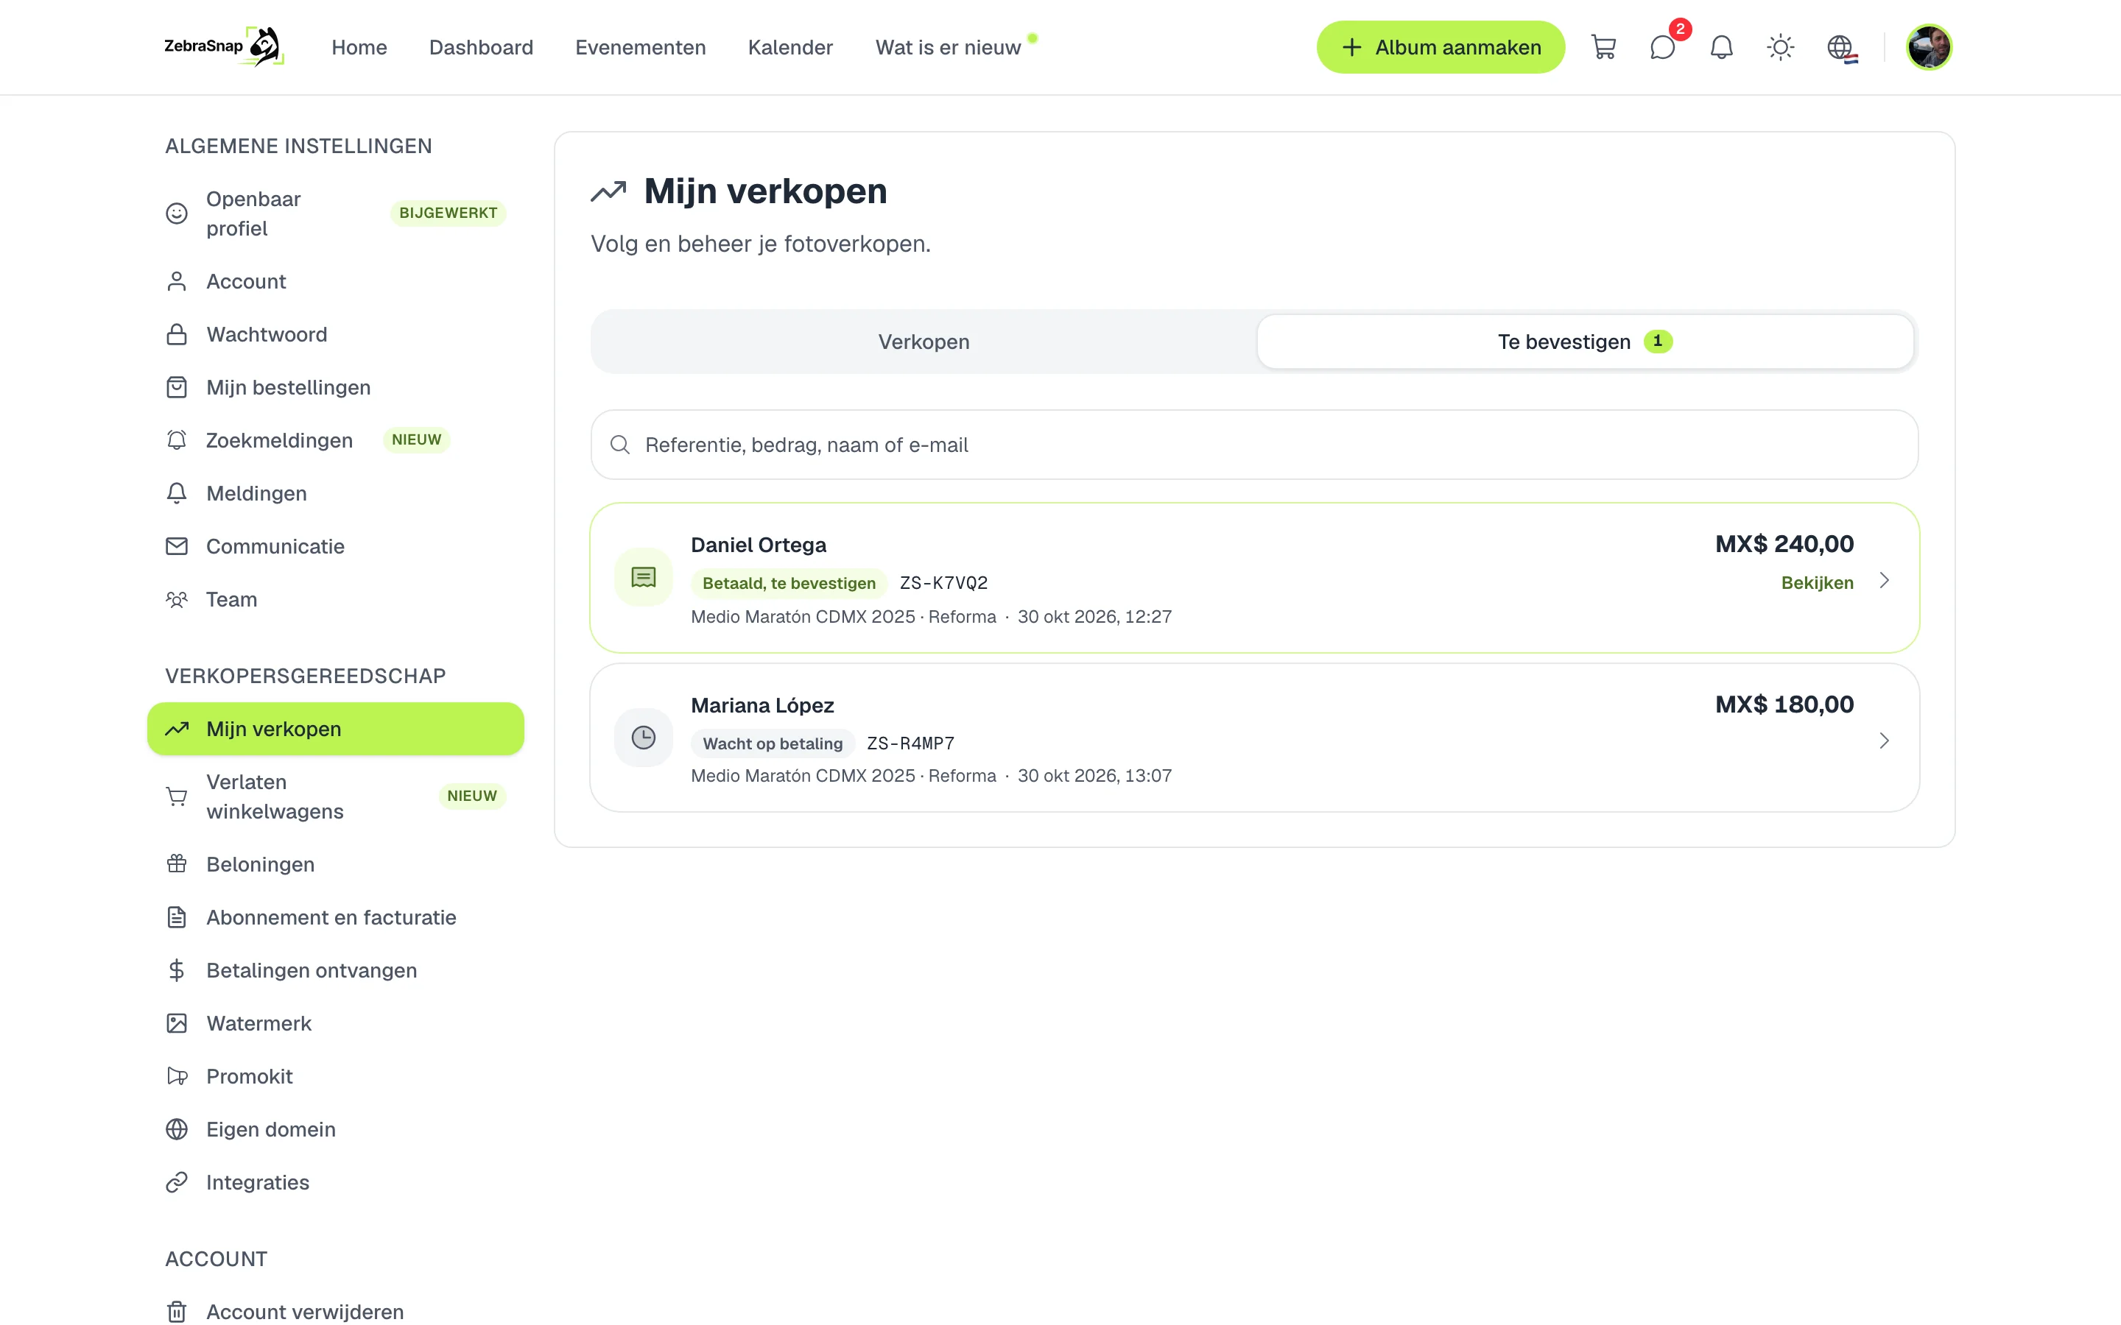This screenshot has height=1325, width=2121.
Task: Open Wachtwoord lock settings
Action: coord(336,335)
